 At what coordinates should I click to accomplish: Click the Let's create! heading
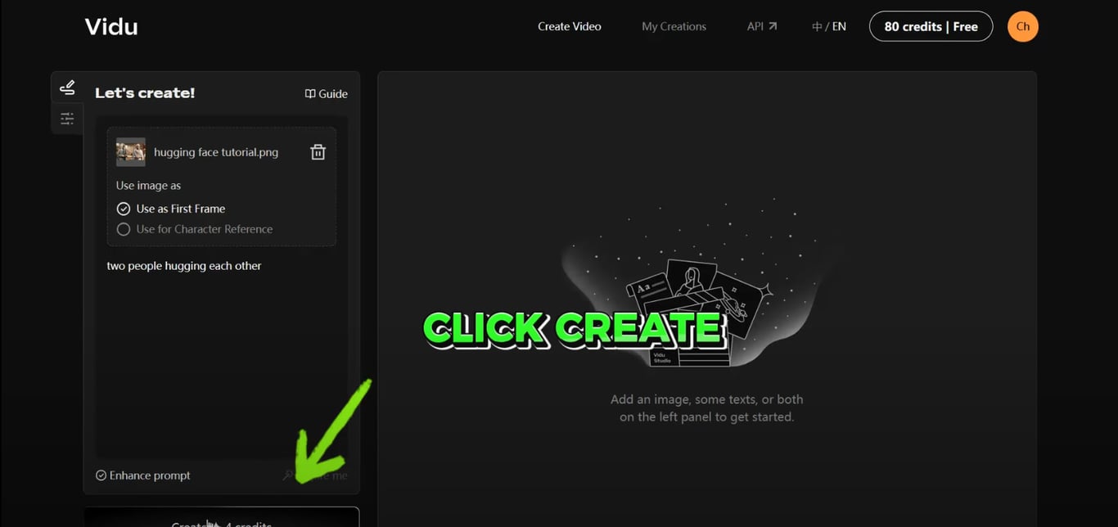coord(145,93)
